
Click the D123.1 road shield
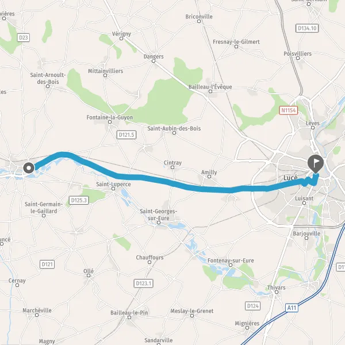(143, 283)
